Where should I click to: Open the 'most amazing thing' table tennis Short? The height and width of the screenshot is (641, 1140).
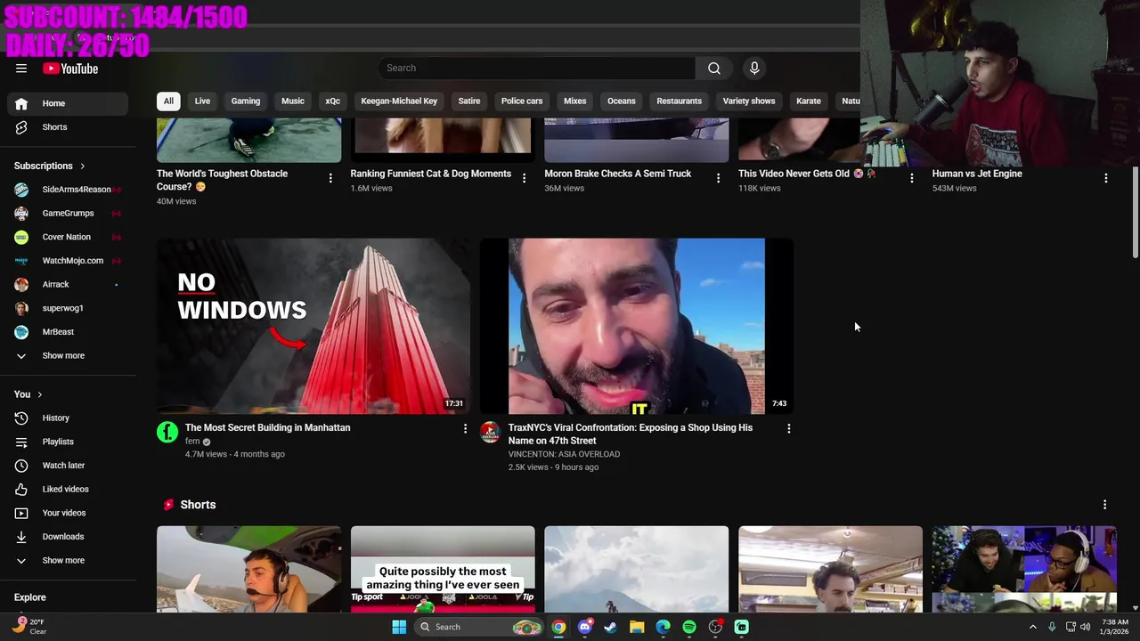click(x=443, y=569)
